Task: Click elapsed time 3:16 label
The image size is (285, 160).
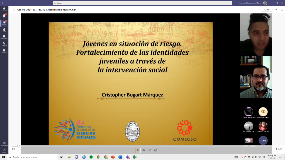Action: (x=13, y=149)
